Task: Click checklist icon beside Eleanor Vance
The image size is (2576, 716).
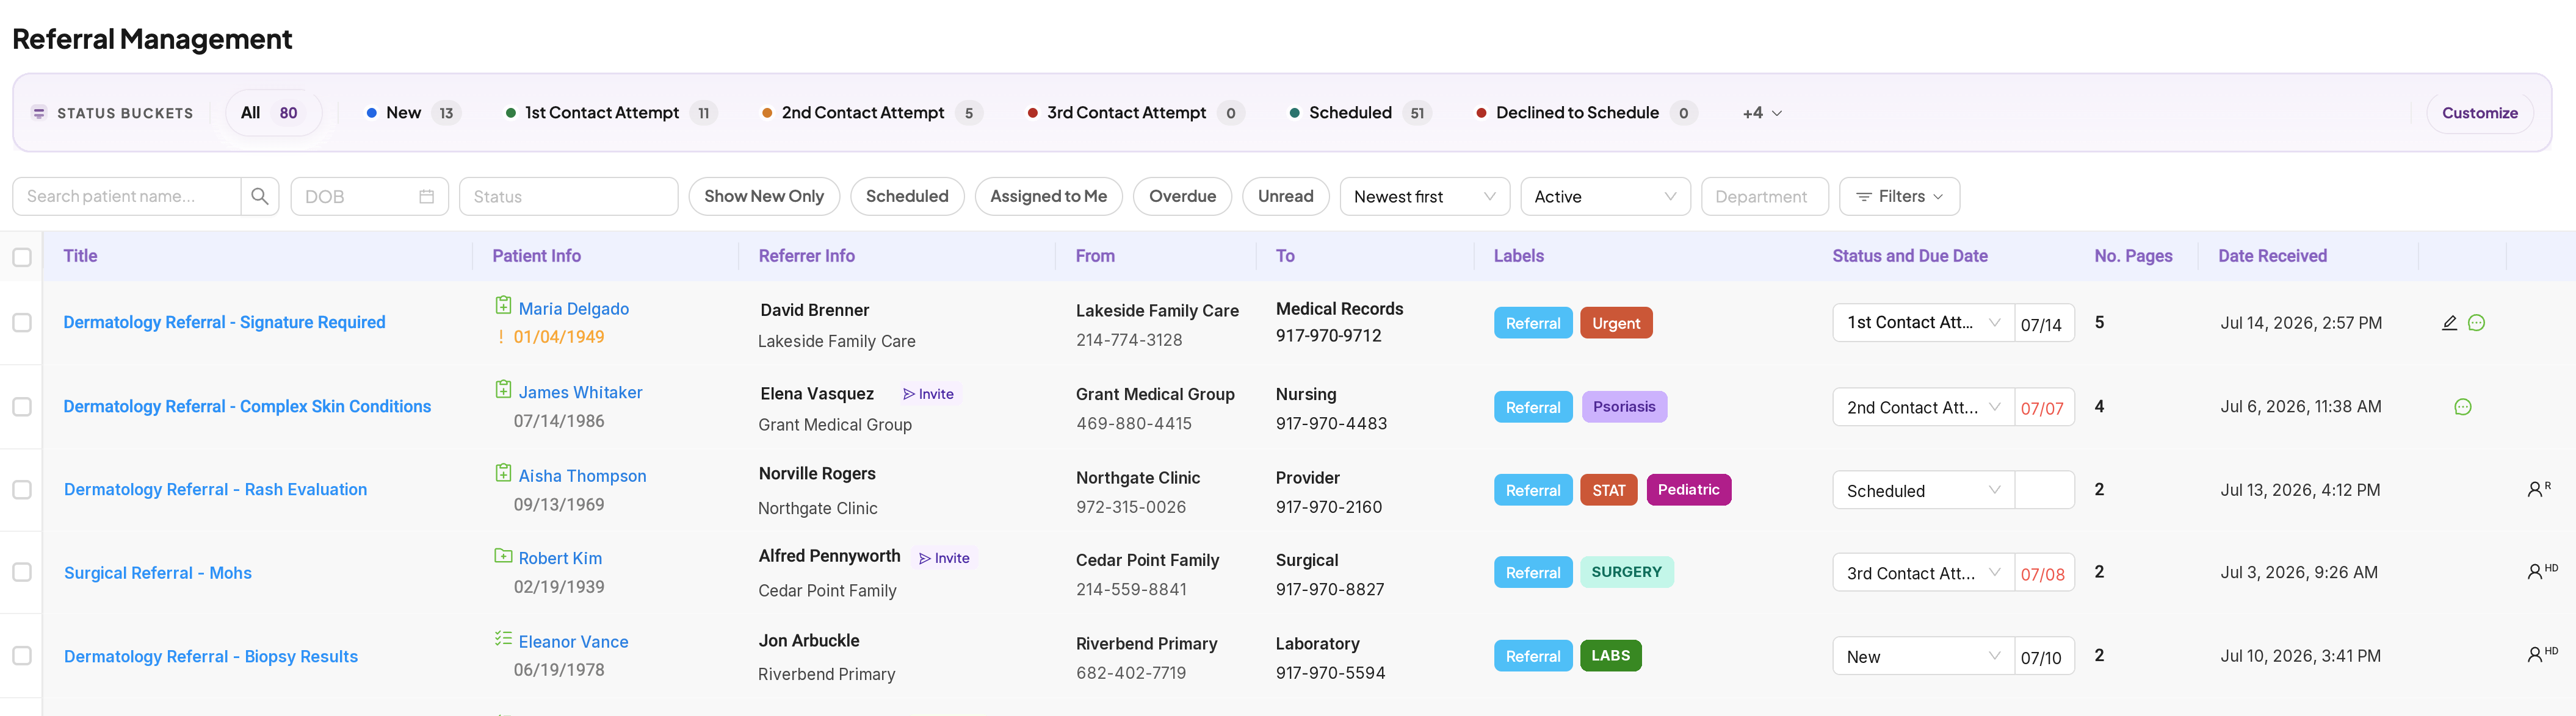Action: (x=504, y=639)
